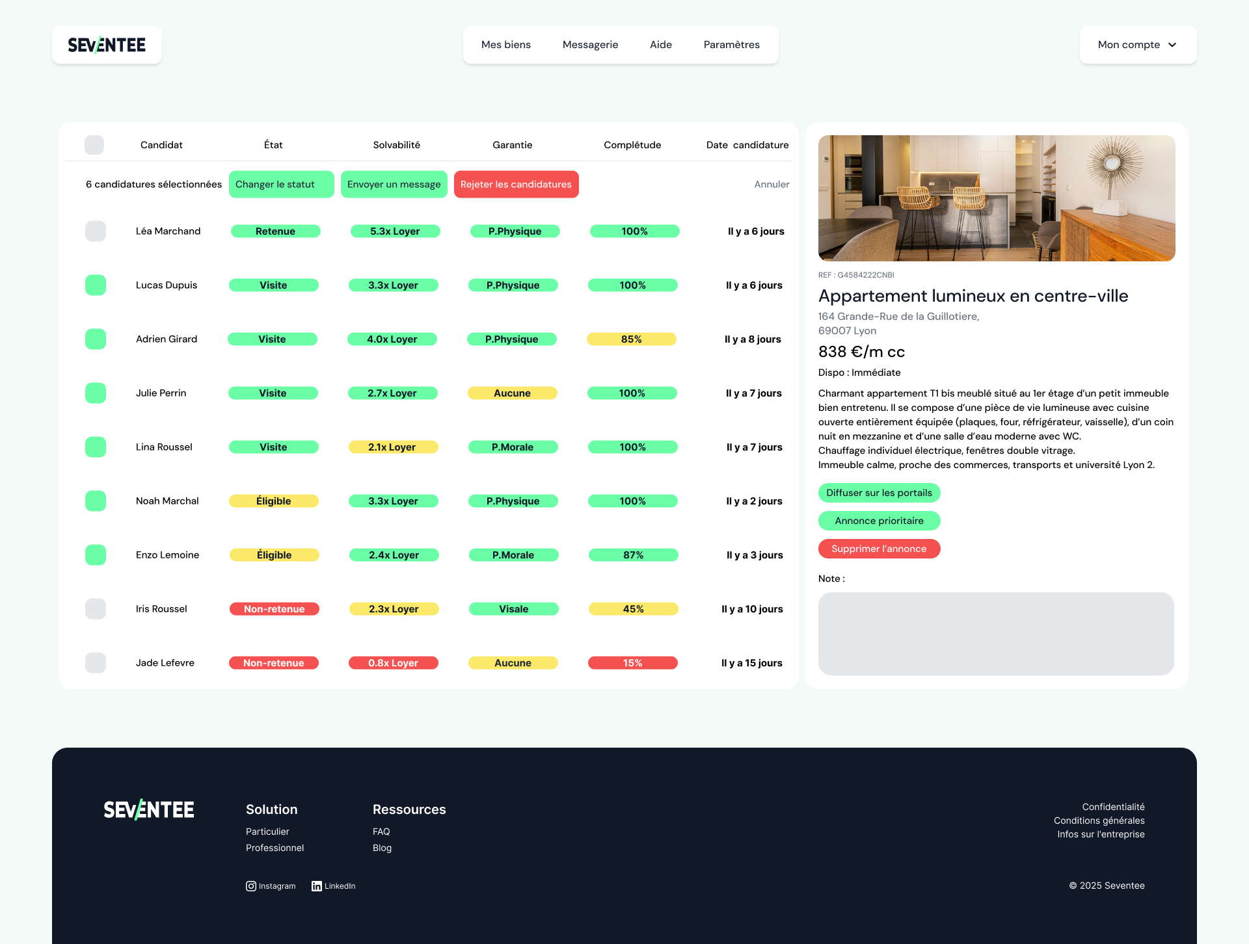
Task: Deselect Noah Marchal's checkbox
Action: point(96,501)
